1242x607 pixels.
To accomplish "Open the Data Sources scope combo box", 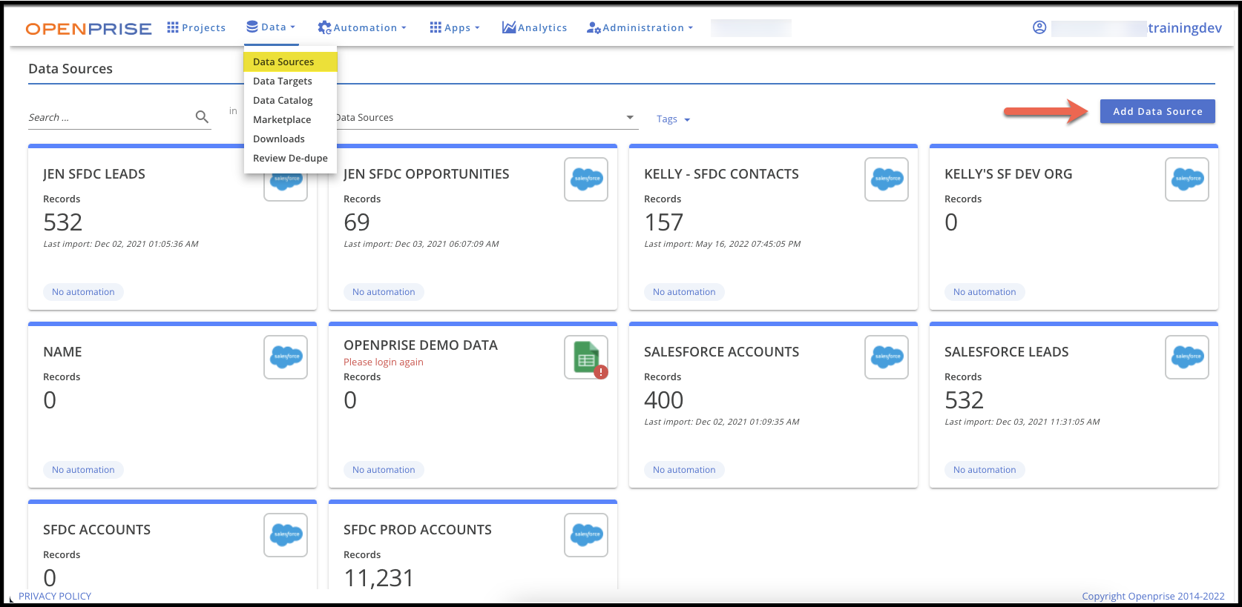I will pyautogui.click(x=486, y=117).
